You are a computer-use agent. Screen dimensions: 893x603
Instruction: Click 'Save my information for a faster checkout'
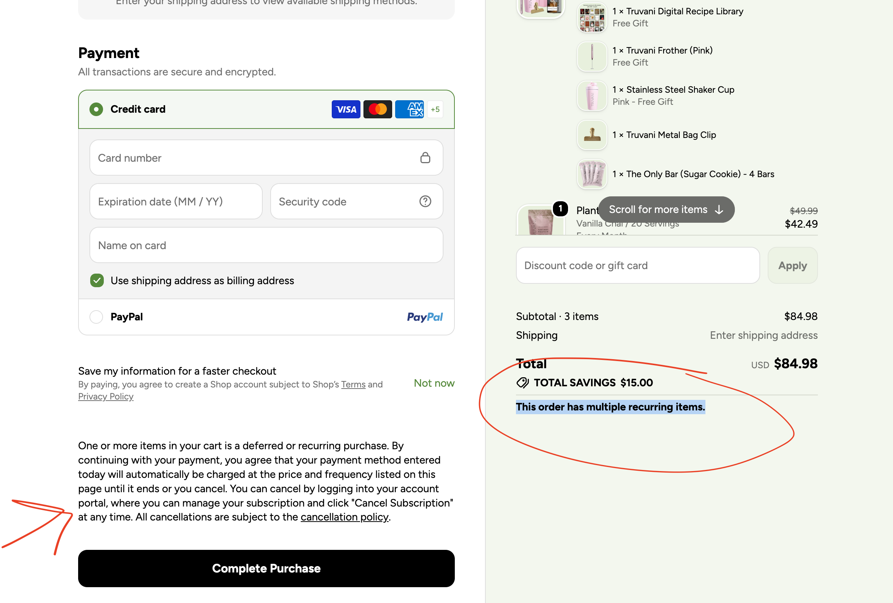click(177, 371)
